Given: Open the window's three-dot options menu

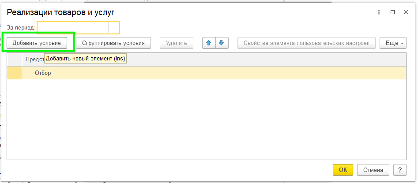Looking at the screenshot, I should [379, 12].
